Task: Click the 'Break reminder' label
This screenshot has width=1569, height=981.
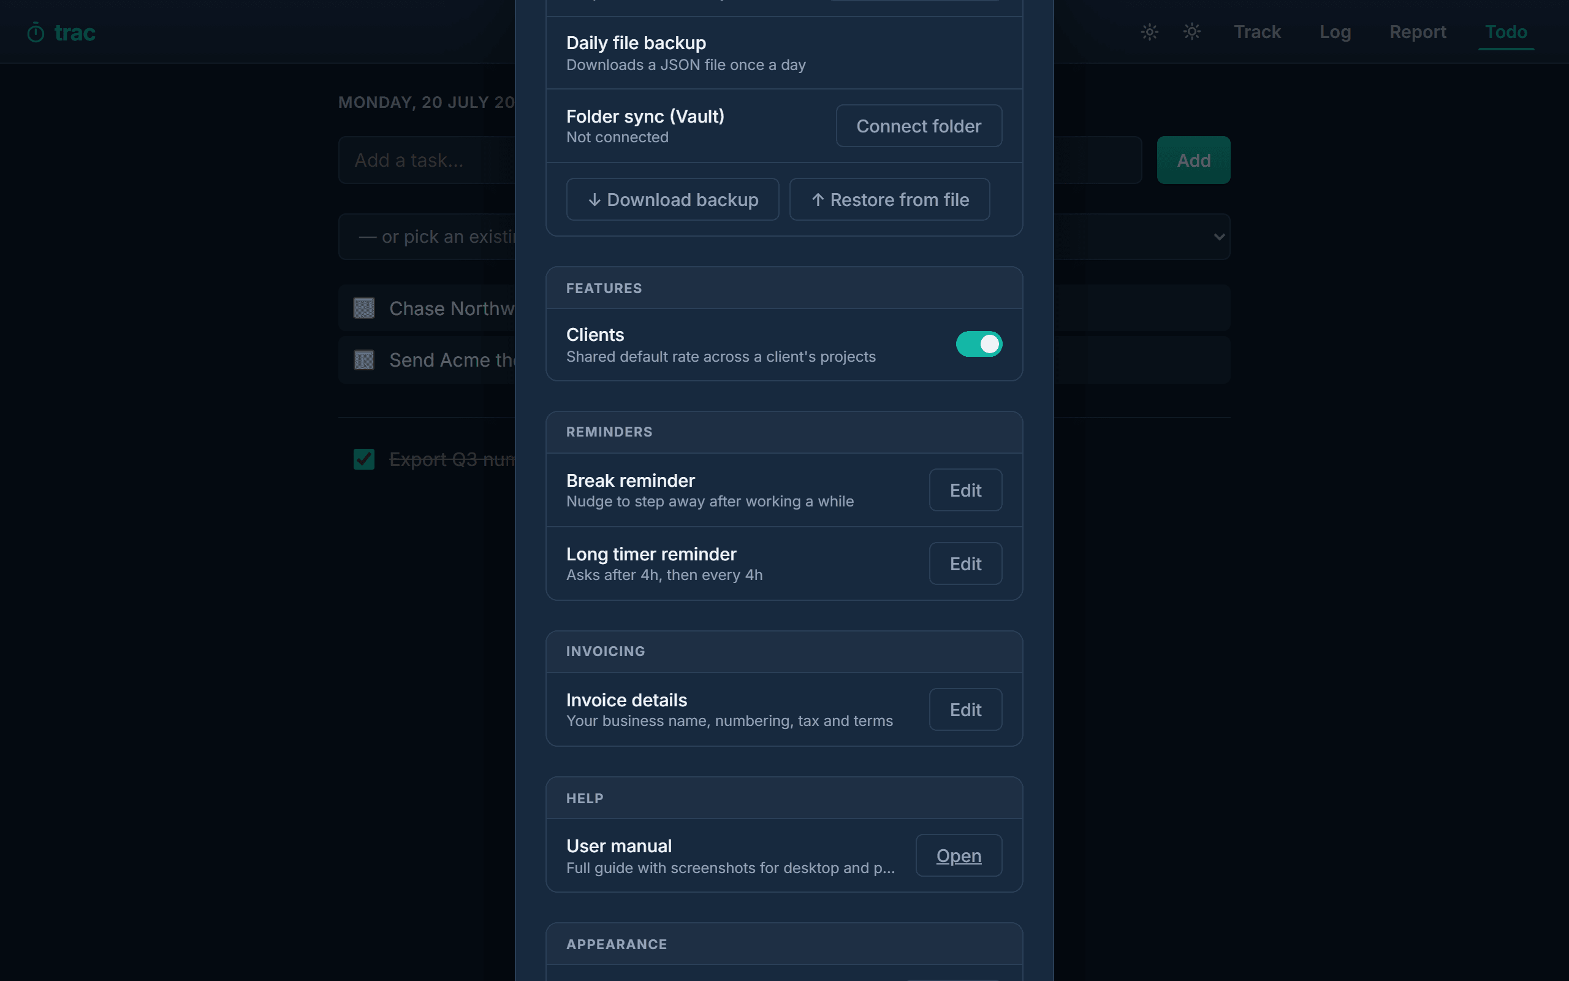Action: coord(630,480)
